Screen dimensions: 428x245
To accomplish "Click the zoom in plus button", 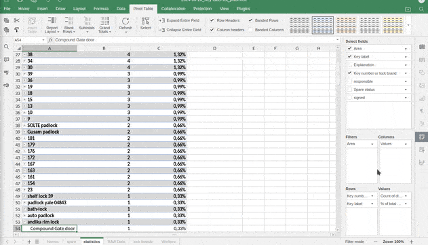I will 411,242.
